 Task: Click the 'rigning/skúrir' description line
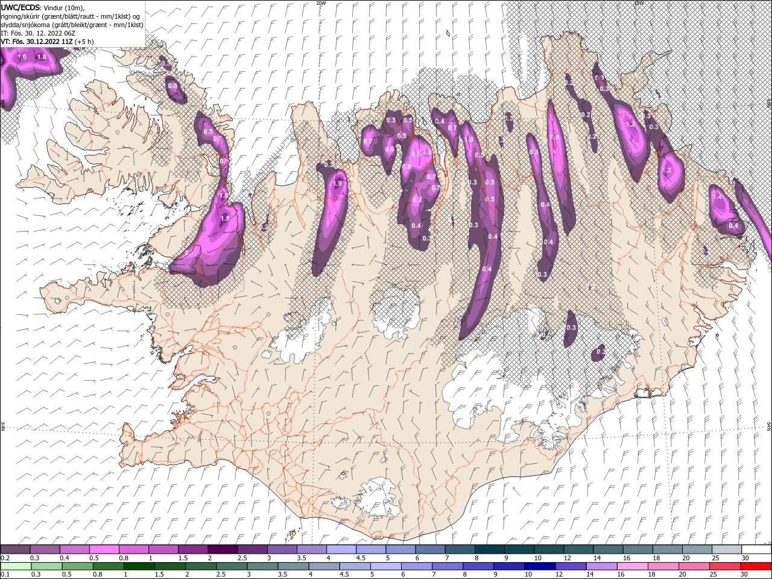click(71, 16)
